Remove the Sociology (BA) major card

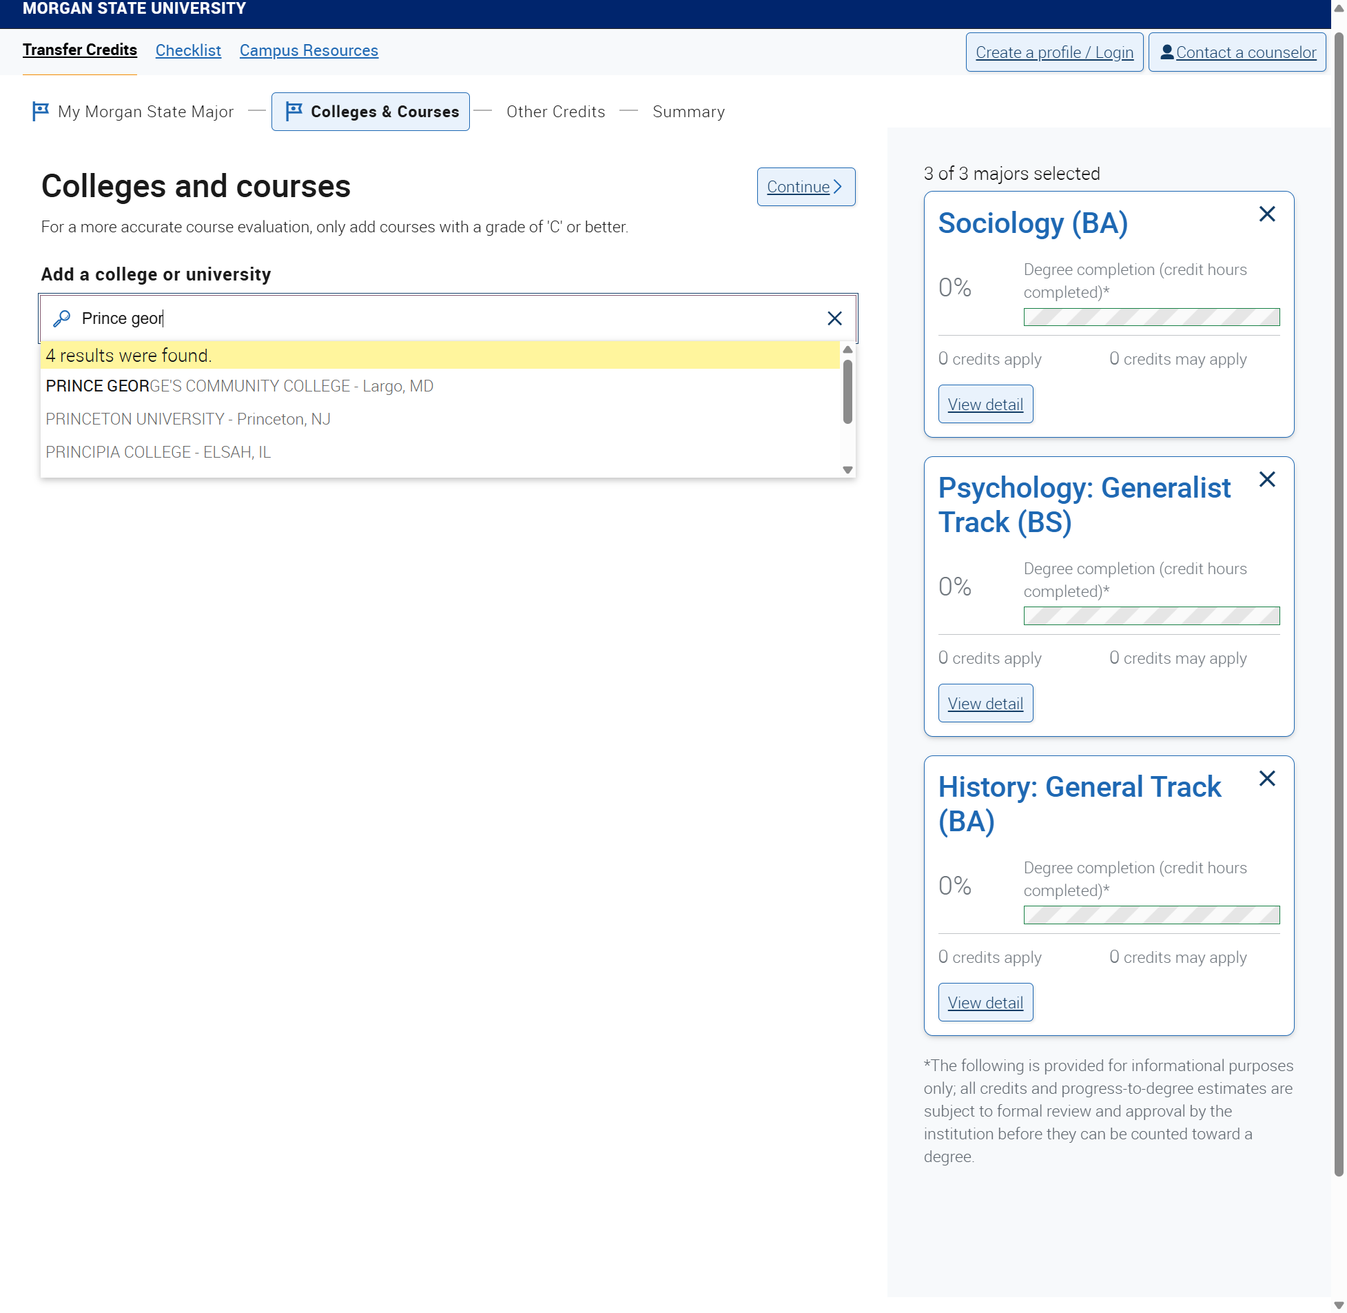coord(1266,214)
